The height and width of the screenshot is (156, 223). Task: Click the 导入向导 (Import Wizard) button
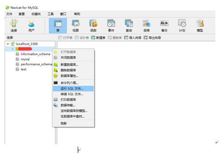[133, 38]
